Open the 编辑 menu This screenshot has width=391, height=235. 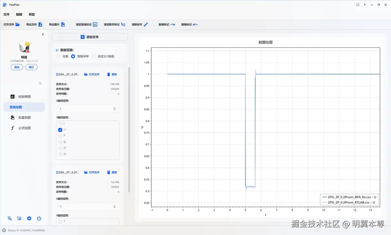[x=19, y=15]
